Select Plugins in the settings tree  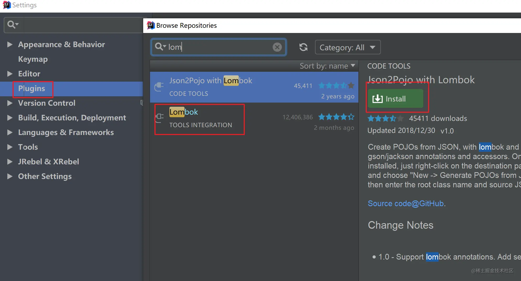32,89
